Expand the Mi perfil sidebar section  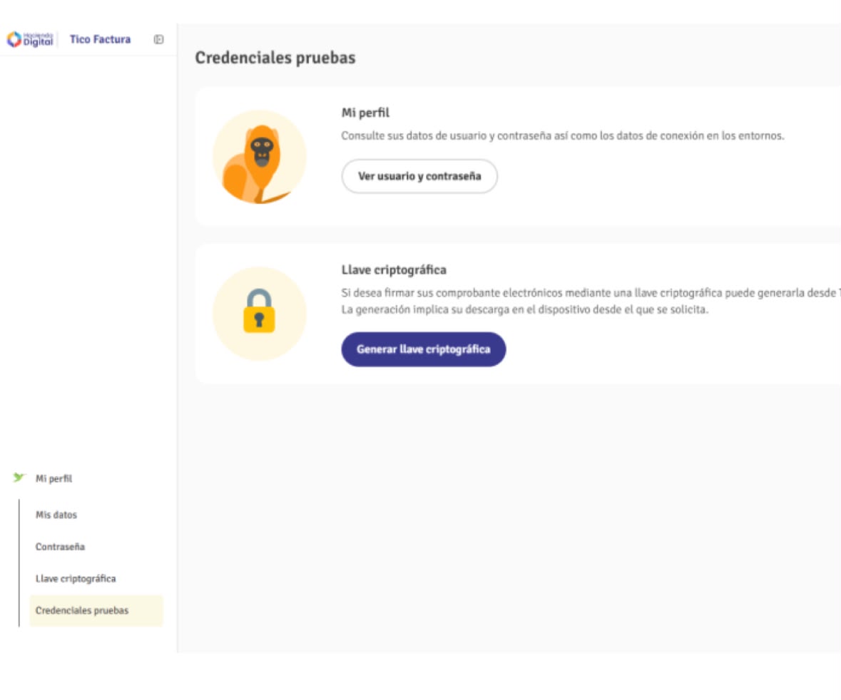(x=53, y=478)
